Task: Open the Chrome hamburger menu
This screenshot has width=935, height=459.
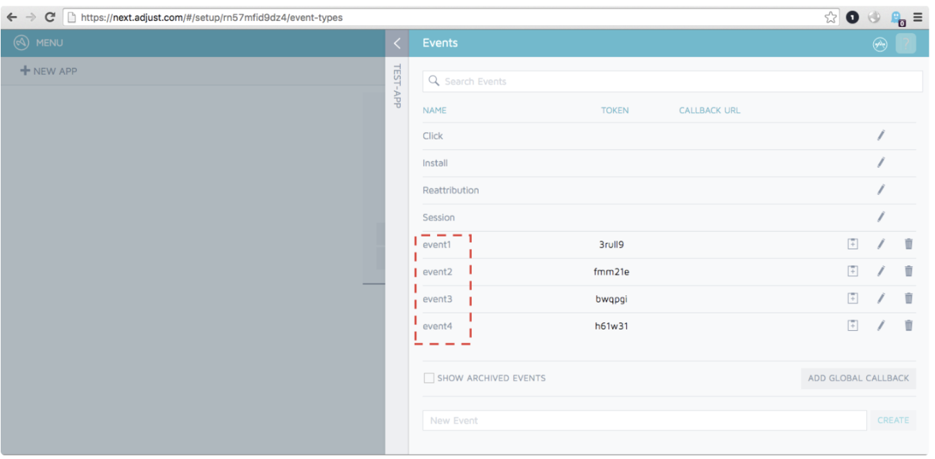Action: click(918, 17)
